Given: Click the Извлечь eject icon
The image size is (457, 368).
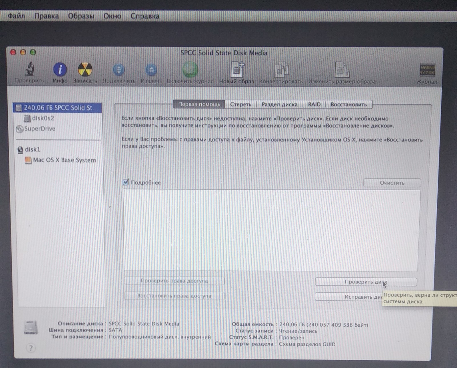Looking at the screenshot, I should (x=151, y=70).
